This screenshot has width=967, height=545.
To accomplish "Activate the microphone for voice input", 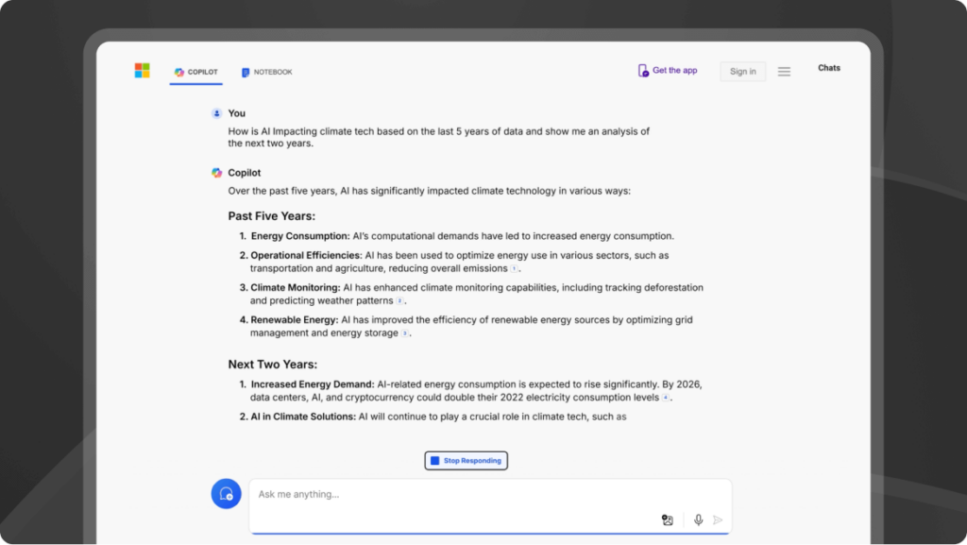I will (x=698, y=519).
